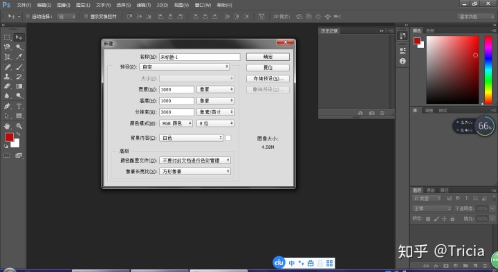Select the Clone Stamp tool

tap(7, 77)
